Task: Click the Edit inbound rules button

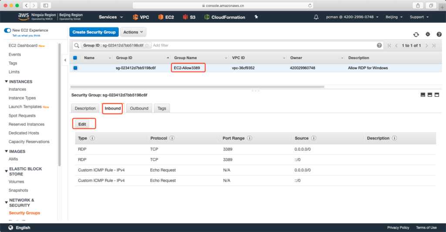Action: [x=82, y=124]
